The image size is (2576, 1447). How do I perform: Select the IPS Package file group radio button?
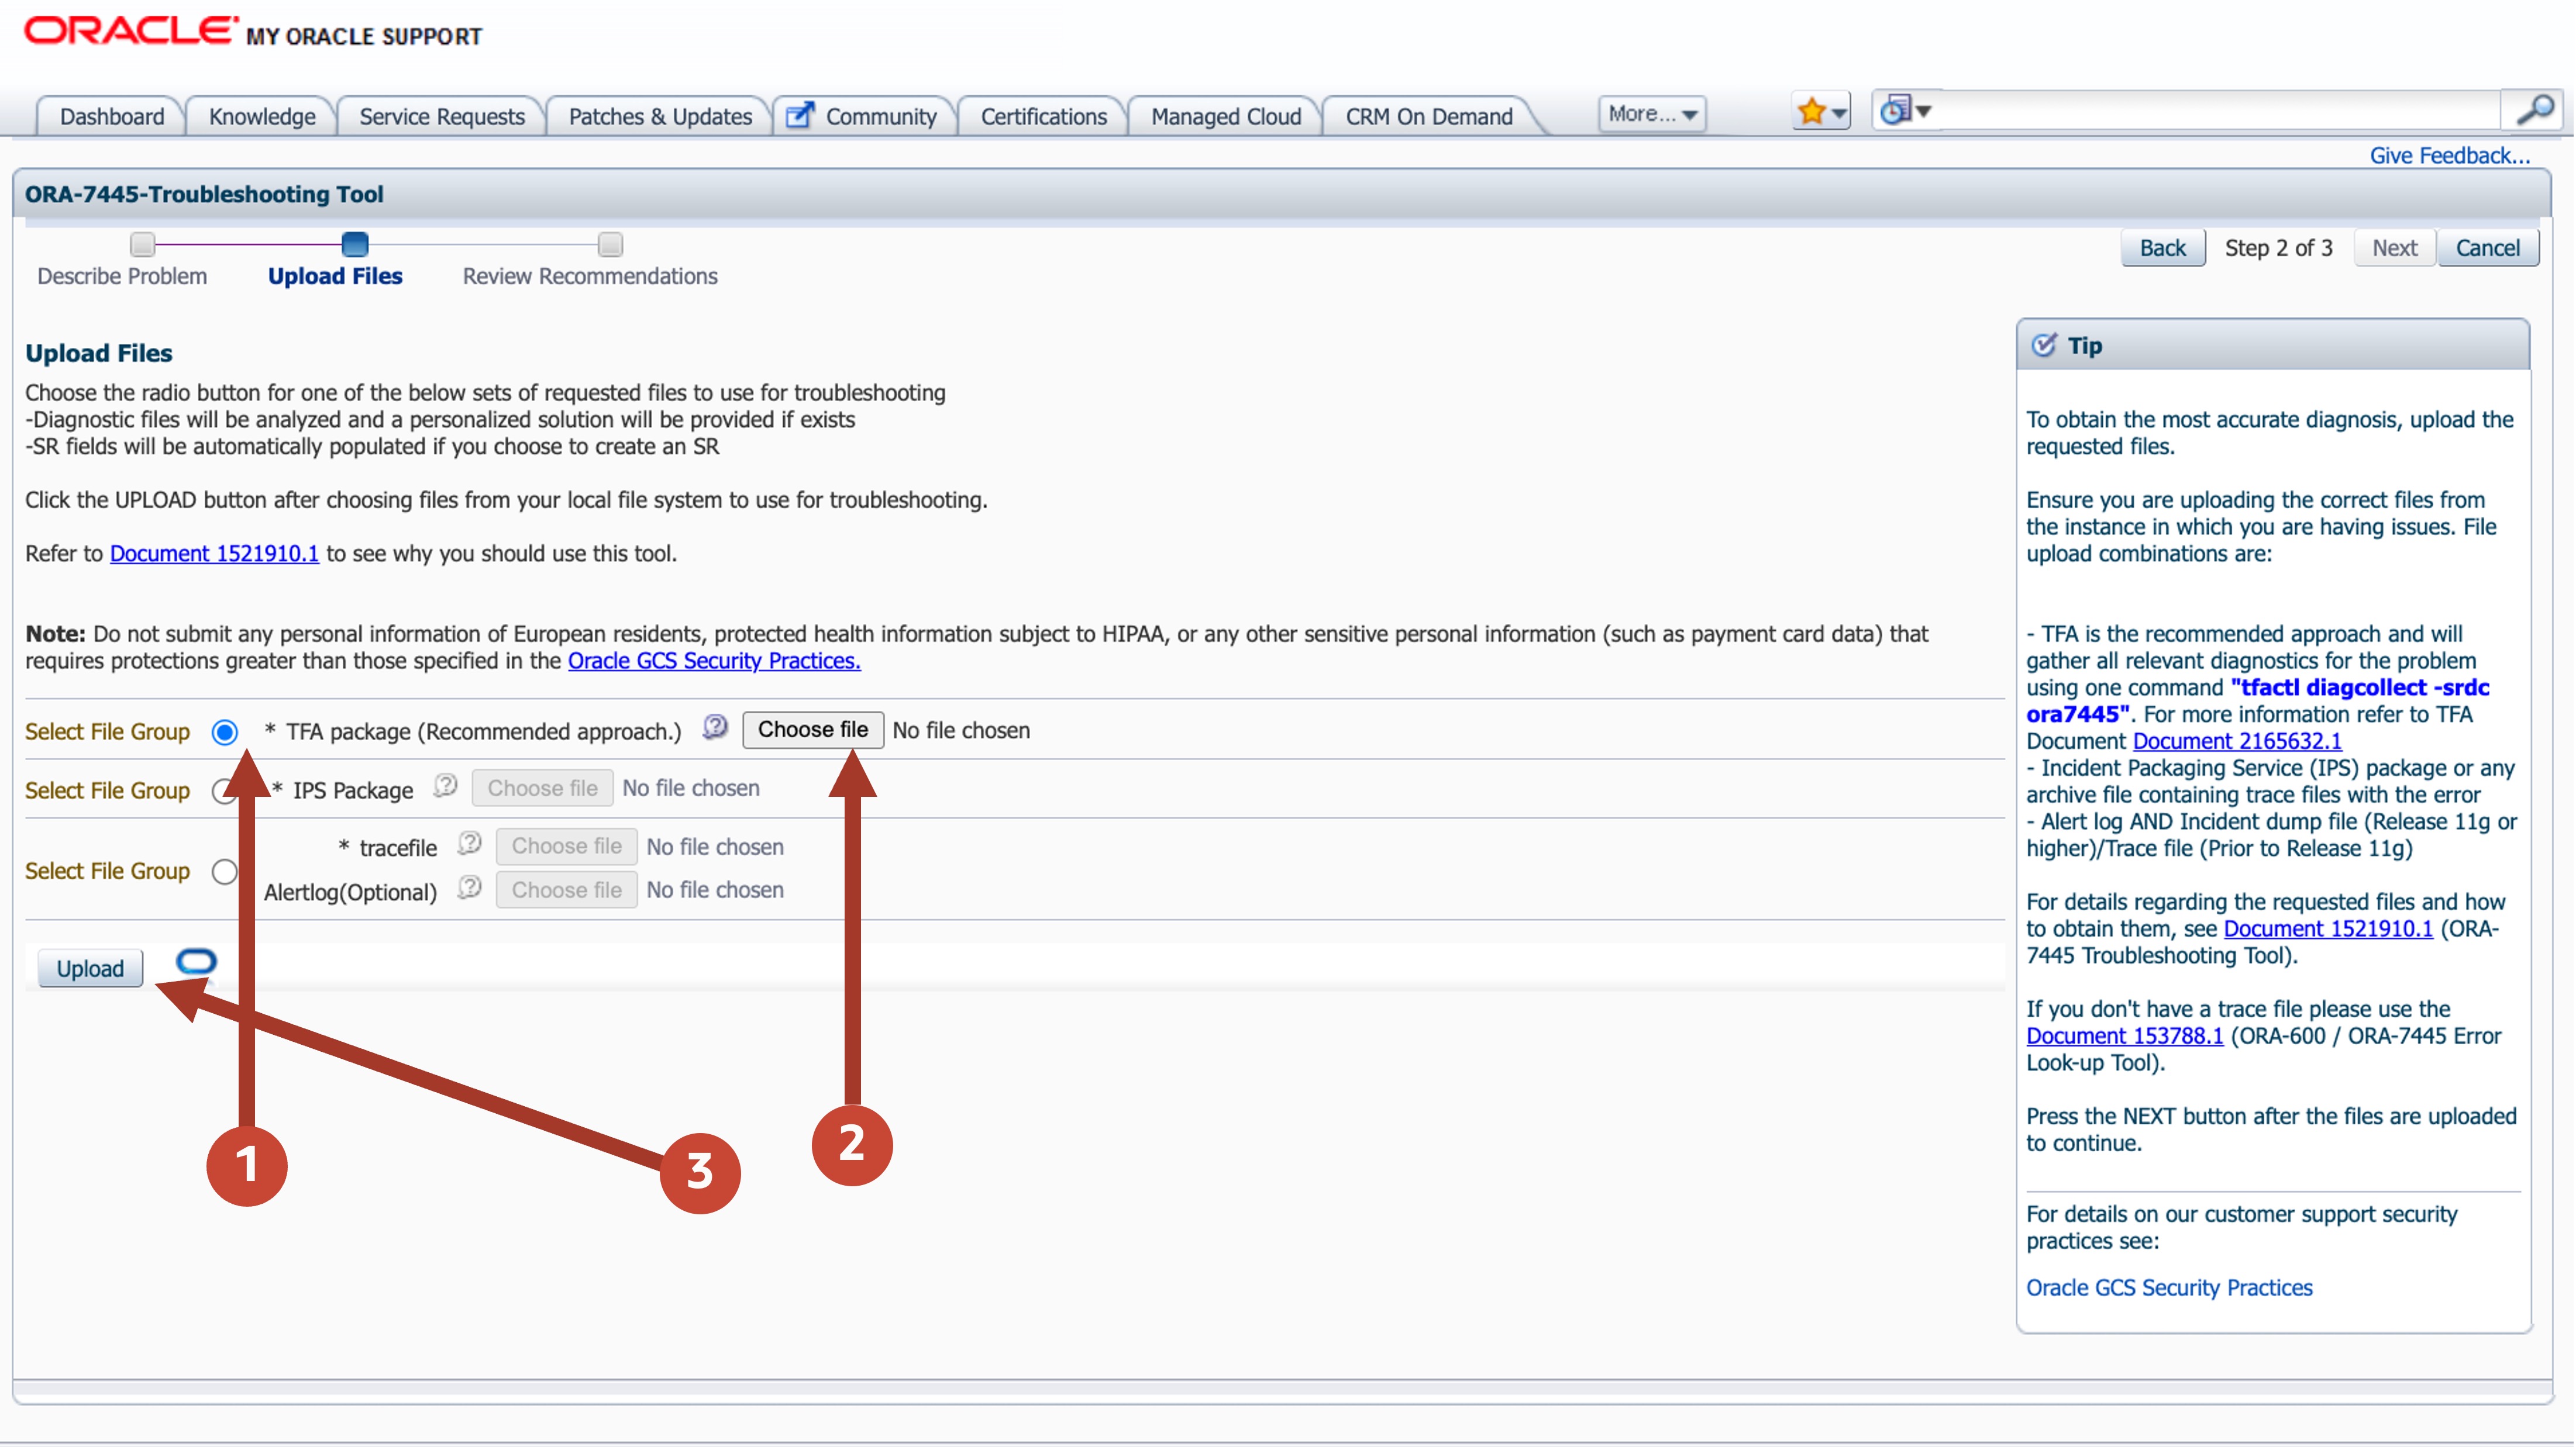[x=225, y=790]
